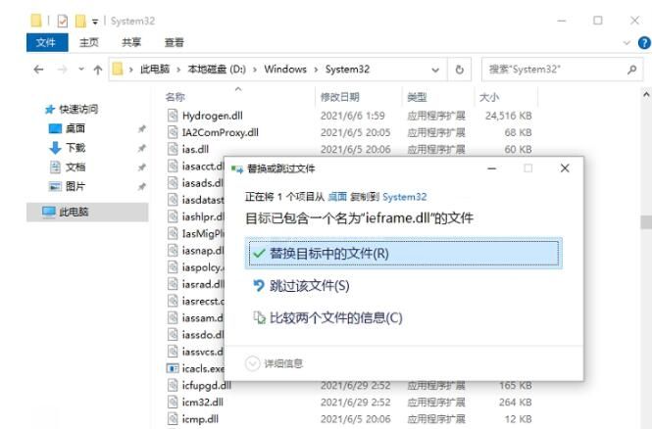The image size is (652, 429).
Task: Click pin icon next to 桌面
Action: click(142, 128)
